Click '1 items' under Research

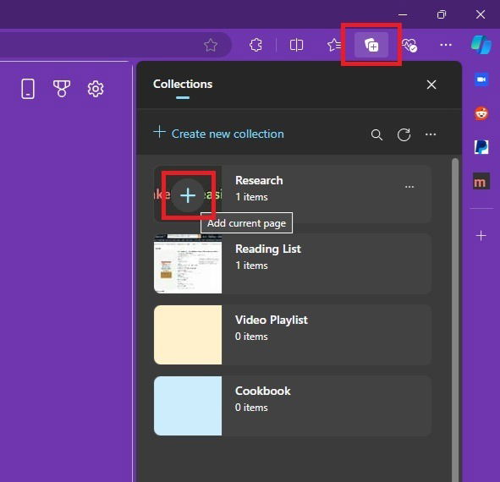coord(251,197)
